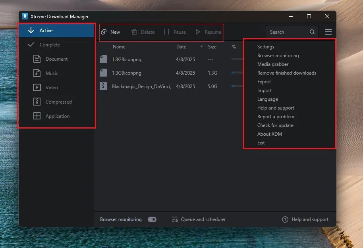This screenshot has width=363, height=248.
Task: Click the XDM app logo in title bar
Action: click(x=25, y=16)
